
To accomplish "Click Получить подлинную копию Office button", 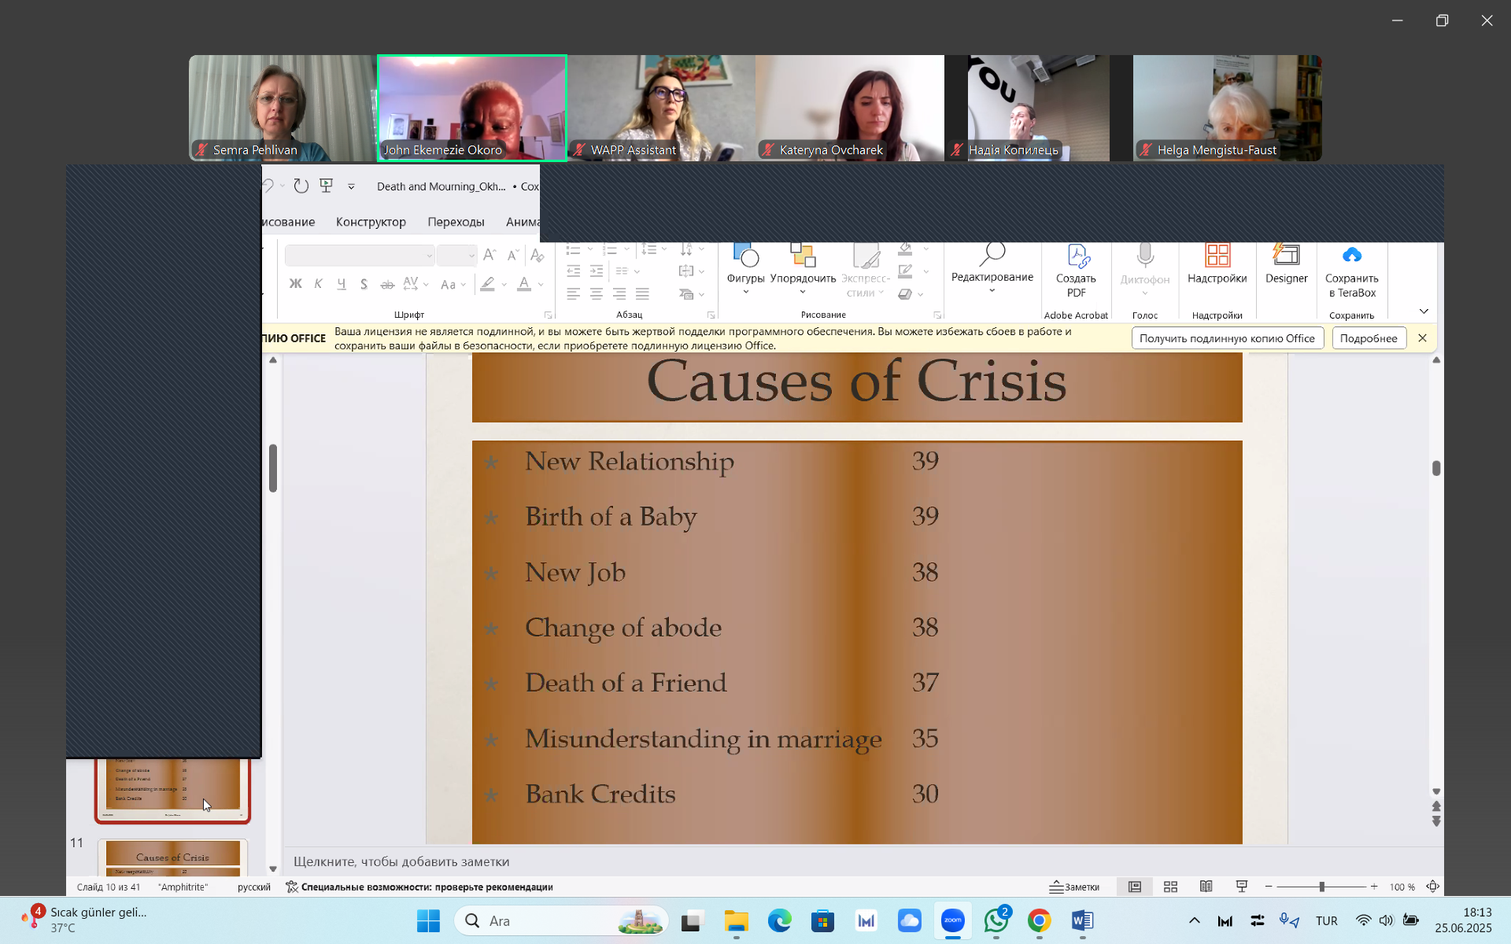I will click(1227, 338).
